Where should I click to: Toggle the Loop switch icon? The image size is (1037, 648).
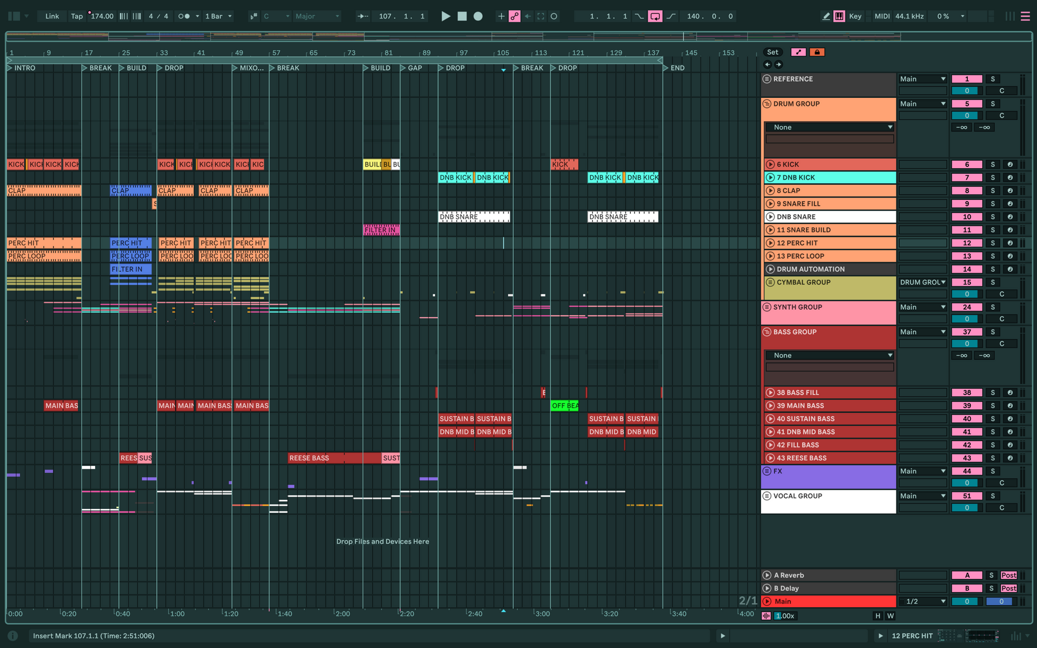(655, 16)
